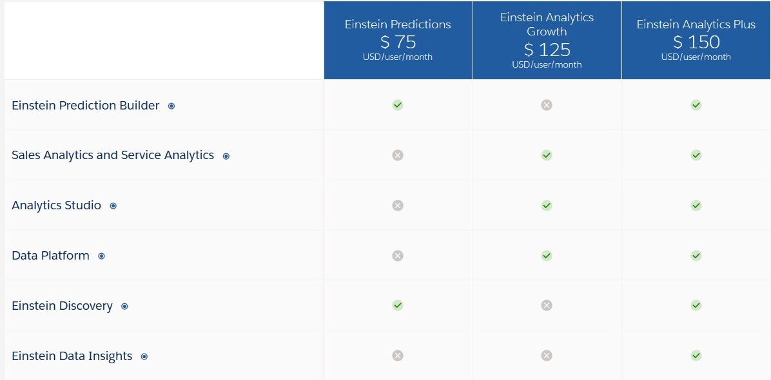Click green check for Einstein Data Insights under Analytics Plus
The image size is (771, 380).
point(696,356)
